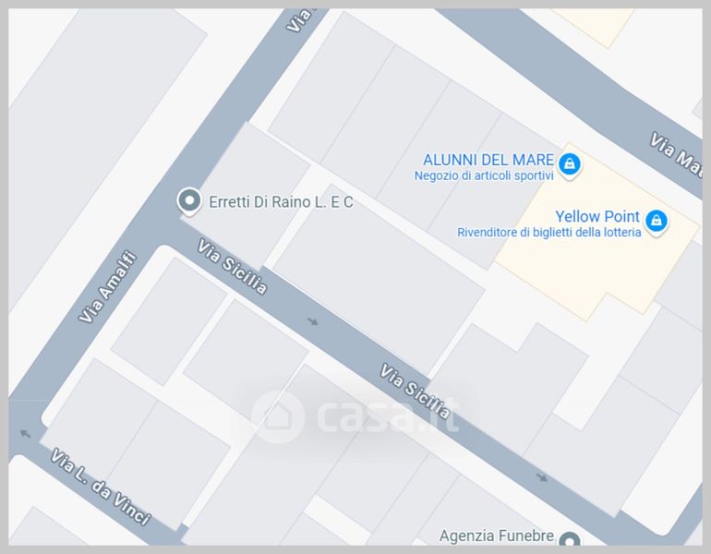Click the Via Amalfi street label

tap(107, 287)
